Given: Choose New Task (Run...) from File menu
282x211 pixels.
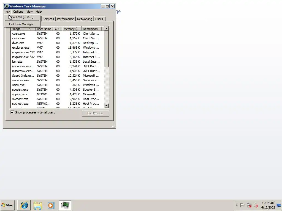Looking at the screenshot, I should pyautogui.click(x=21, y=17).
